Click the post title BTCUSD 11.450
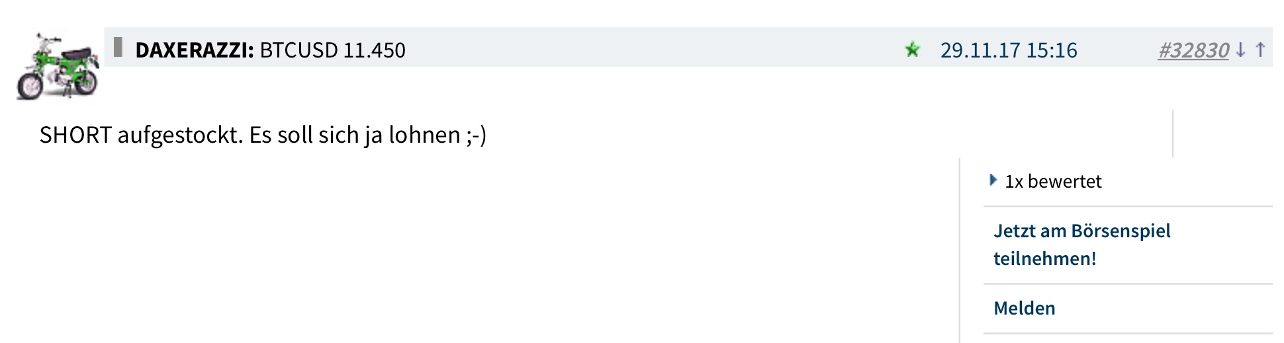The image size is (1284, 343). click(332, 50)
